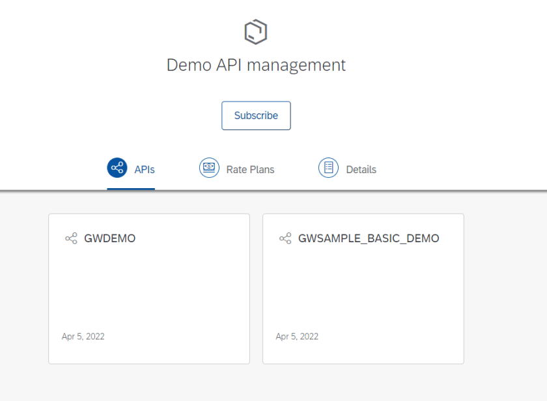Click the API icon on the GWSAMPLE_BASIC_DEMO card
The height and width of the screenshot is (401, 547).
285,238
